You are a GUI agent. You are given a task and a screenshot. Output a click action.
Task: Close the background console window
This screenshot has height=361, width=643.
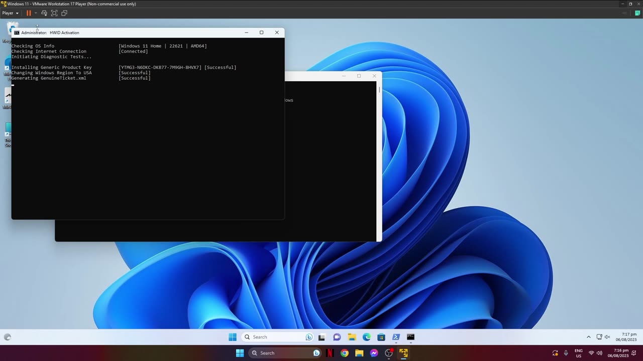(x=374, y=76)
